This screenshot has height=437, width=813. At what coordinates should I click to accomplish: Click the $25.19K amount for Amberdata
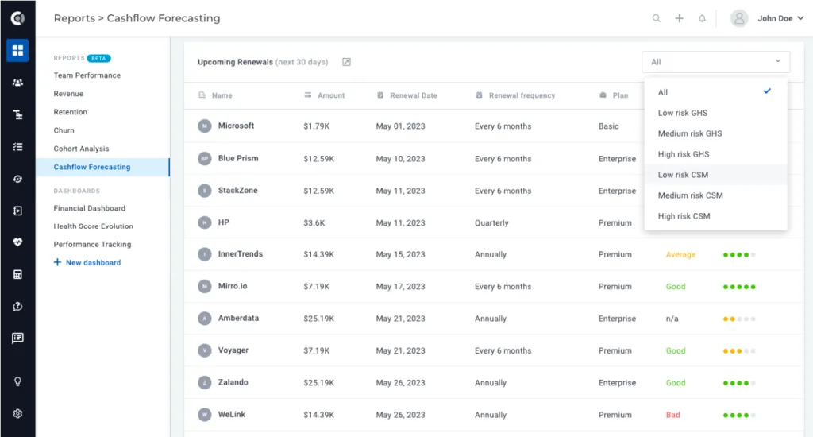point(319,319)
